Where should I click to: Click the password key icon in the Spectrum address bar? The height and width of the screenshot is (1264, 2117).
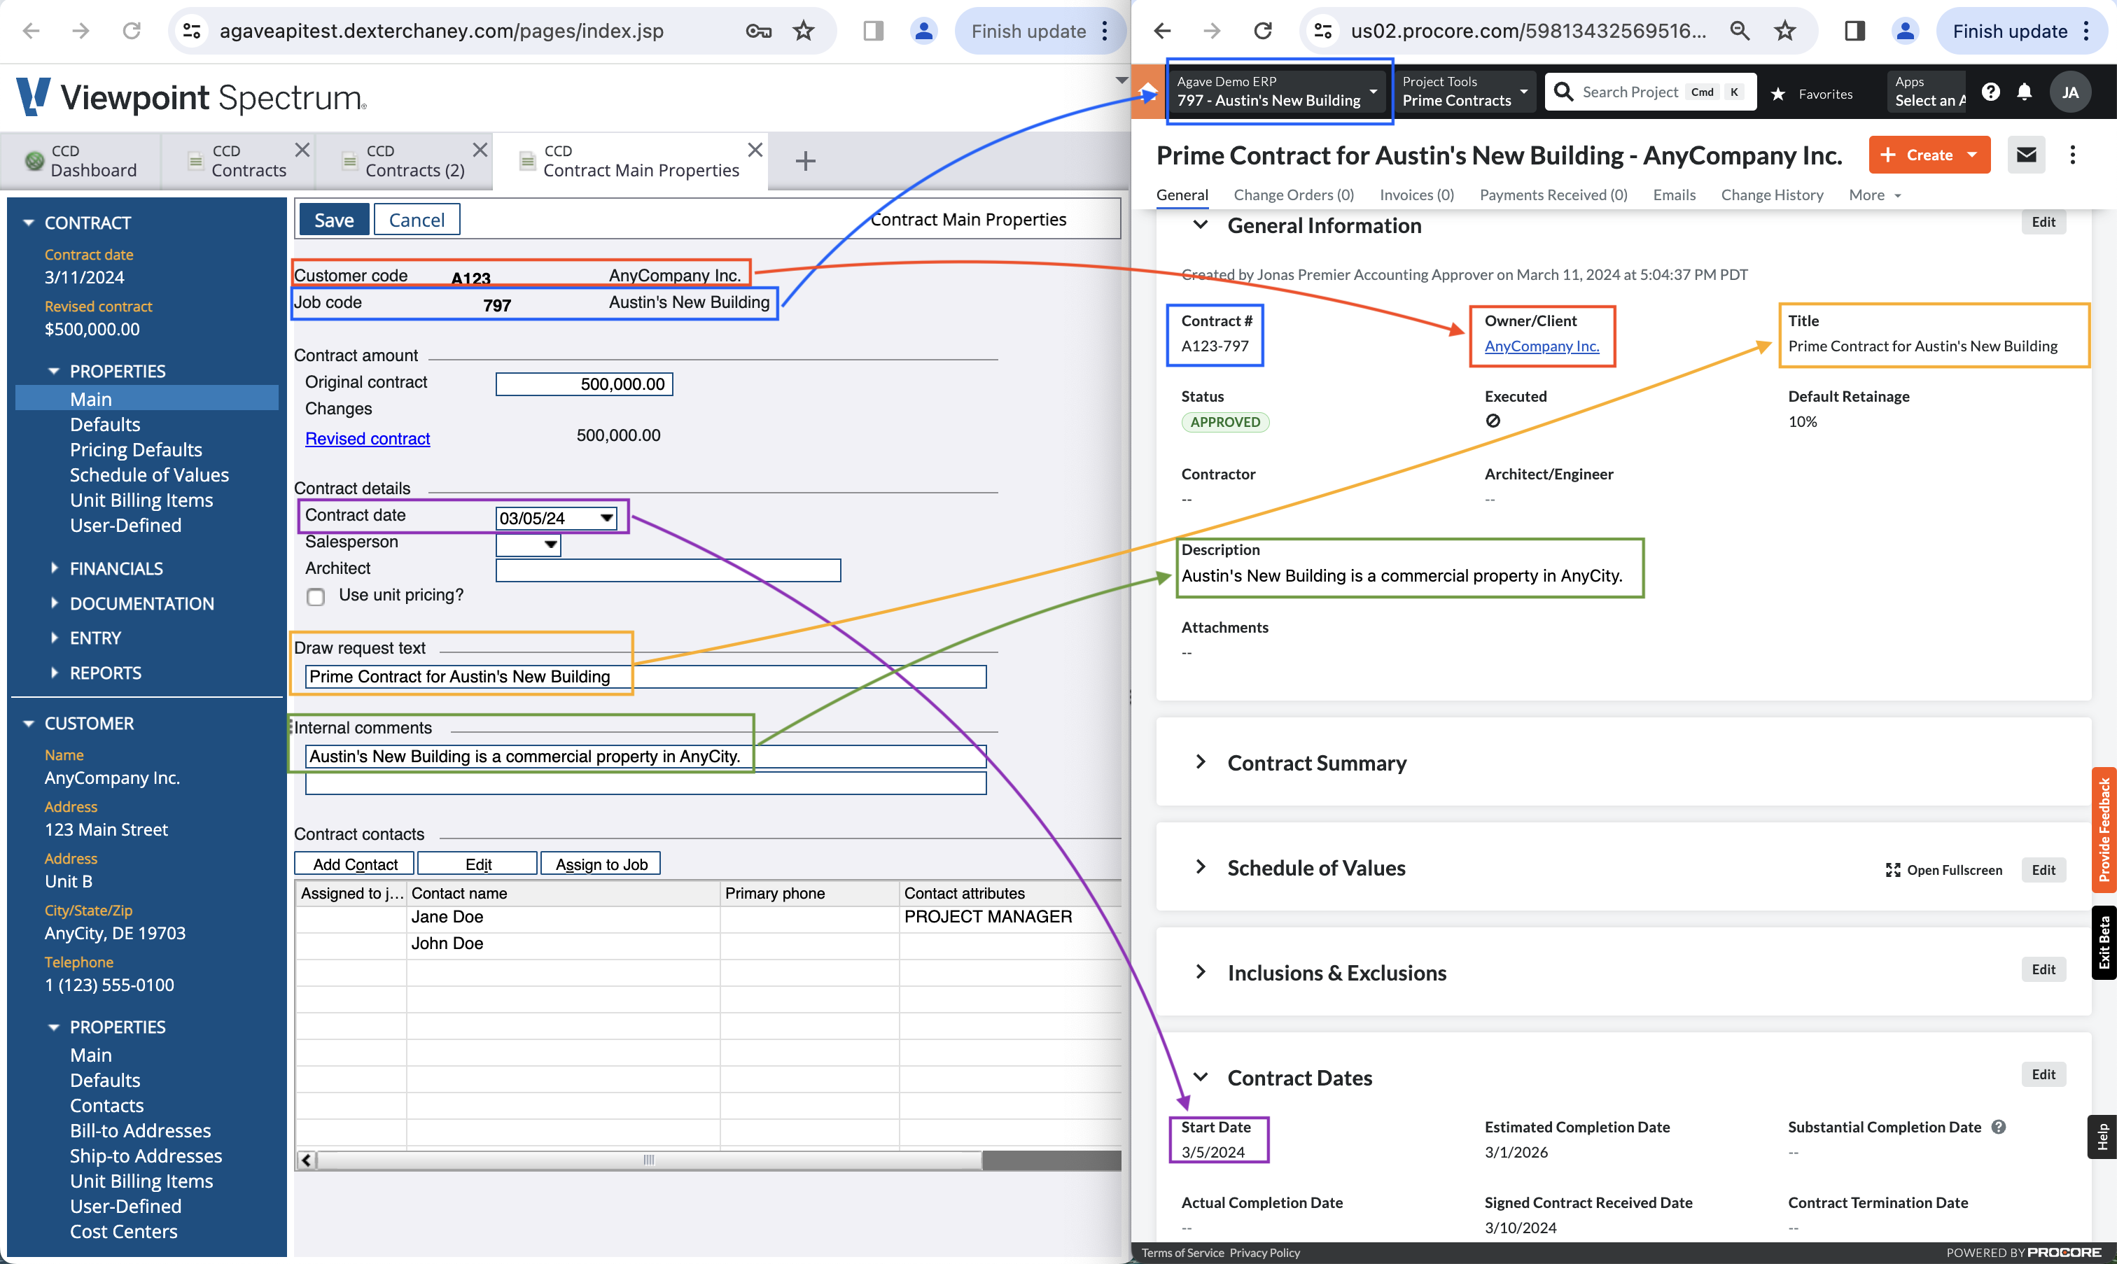pyautogui.click(x=758, y=31)
